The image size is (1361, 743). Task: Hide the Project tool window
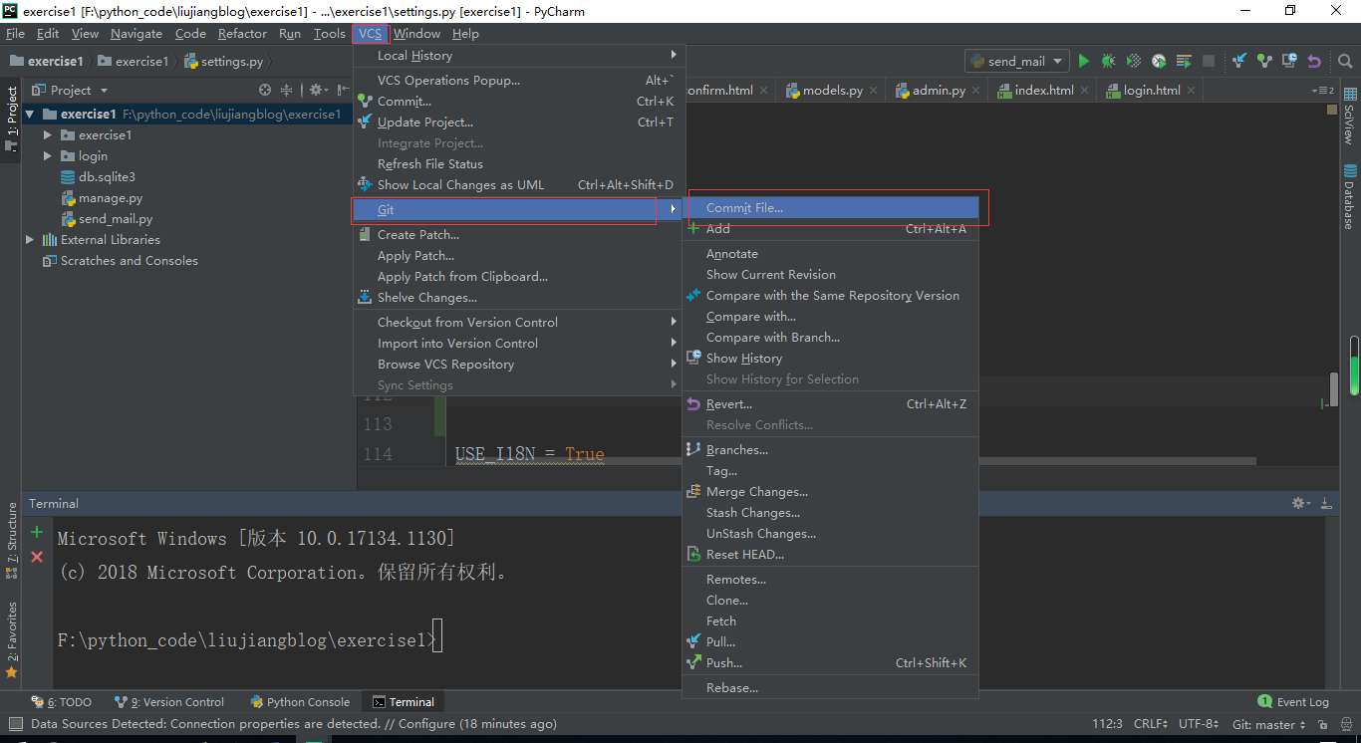tap(343, 90)
